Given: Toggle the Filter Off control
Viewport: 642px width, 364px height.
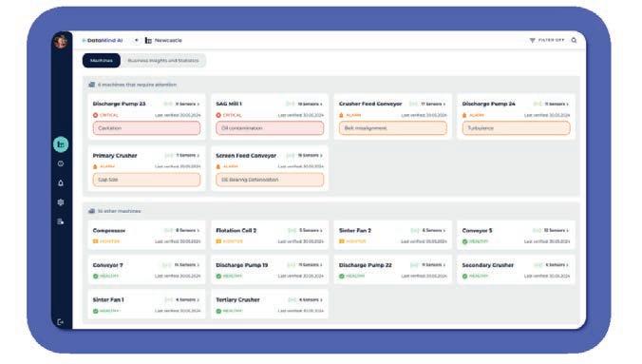Looking at the screenshot, I should pos(547,40).
